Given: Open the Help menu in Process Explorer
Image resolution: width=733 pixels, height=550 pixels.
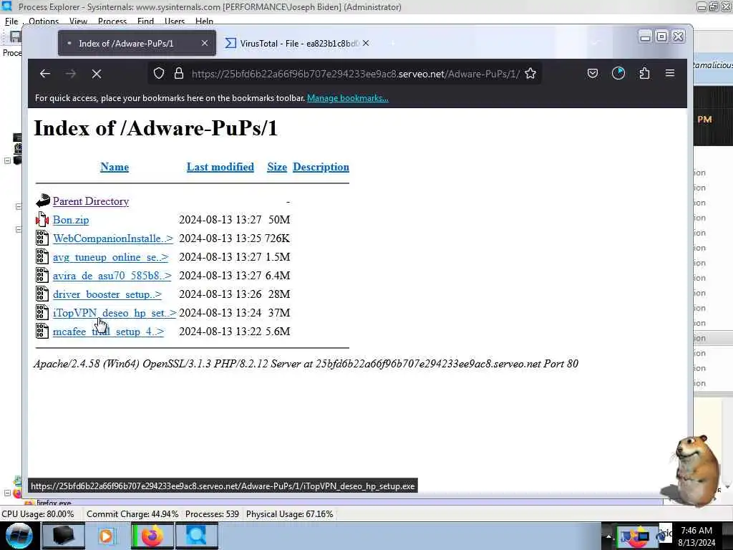Looking at the screenshot, I should (204, 21).
